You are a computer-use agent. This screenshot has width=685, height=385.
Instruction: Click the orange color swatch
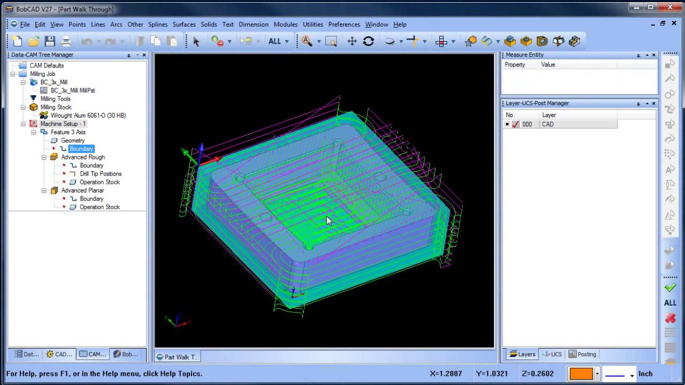point(581,374)
